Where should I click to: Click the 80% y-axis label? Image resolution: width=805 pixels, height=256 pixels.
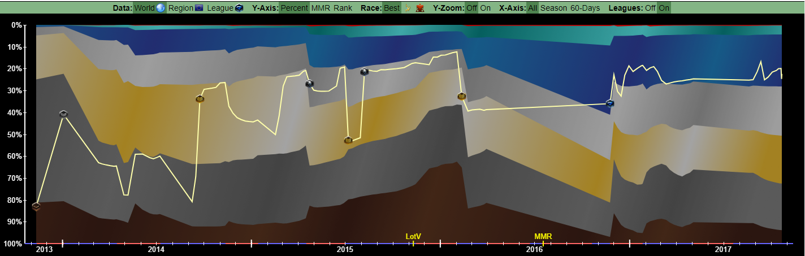point(15,200)
